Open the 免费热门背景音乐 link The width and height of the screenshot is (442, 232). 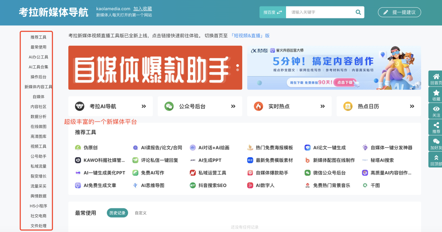(x=331, y=185)
